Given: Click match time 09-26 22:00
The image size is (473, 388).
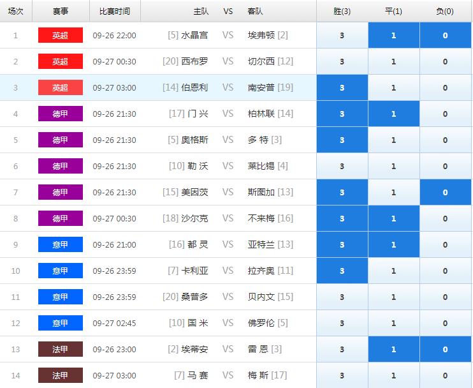Looking at the screenshot, I should pyautogui.click(x=114, y=35).
